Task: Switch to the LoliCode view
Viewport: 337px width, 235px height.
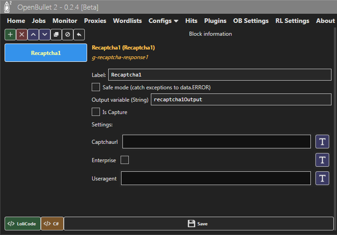Action: pos(22,224)
